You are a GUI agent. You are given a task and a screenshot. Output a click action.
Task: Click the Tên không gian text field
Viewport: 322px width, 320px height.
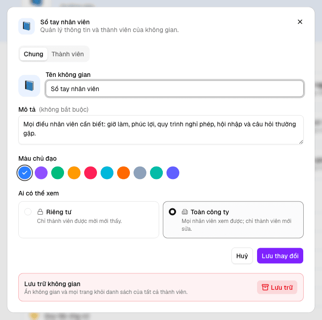(175, 89)
